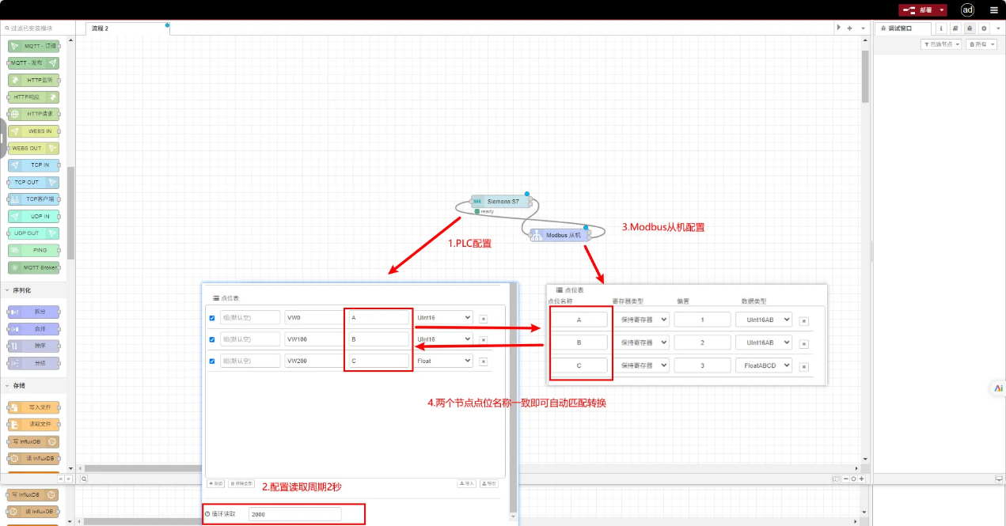1006x526 pixels.
Task: Click the 循环读取 input field showing 2000
Action: [x=294, y=514]
